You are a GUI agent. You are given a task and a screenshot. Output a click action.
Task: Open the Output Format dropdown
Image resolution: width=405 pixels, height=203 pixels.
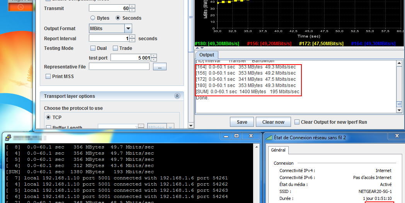click(128, 29)
